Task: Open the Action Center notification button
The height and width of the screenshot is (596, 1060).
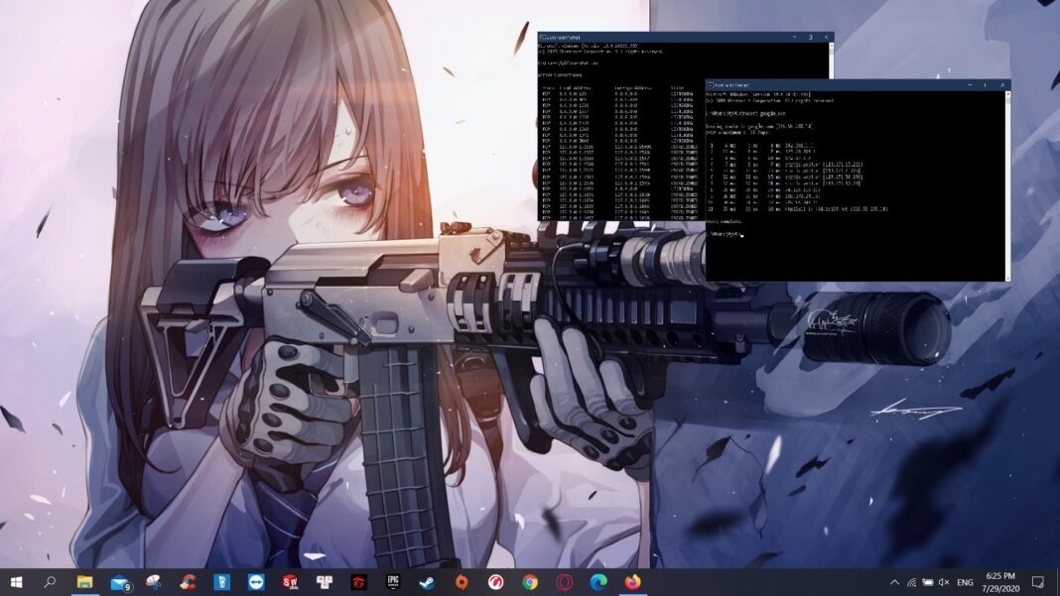Action: click(1037, 580)
